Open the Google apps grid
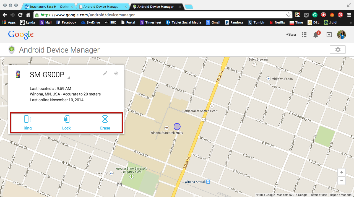Viewport: 354px width, 197px height. (x=304, y=35)
